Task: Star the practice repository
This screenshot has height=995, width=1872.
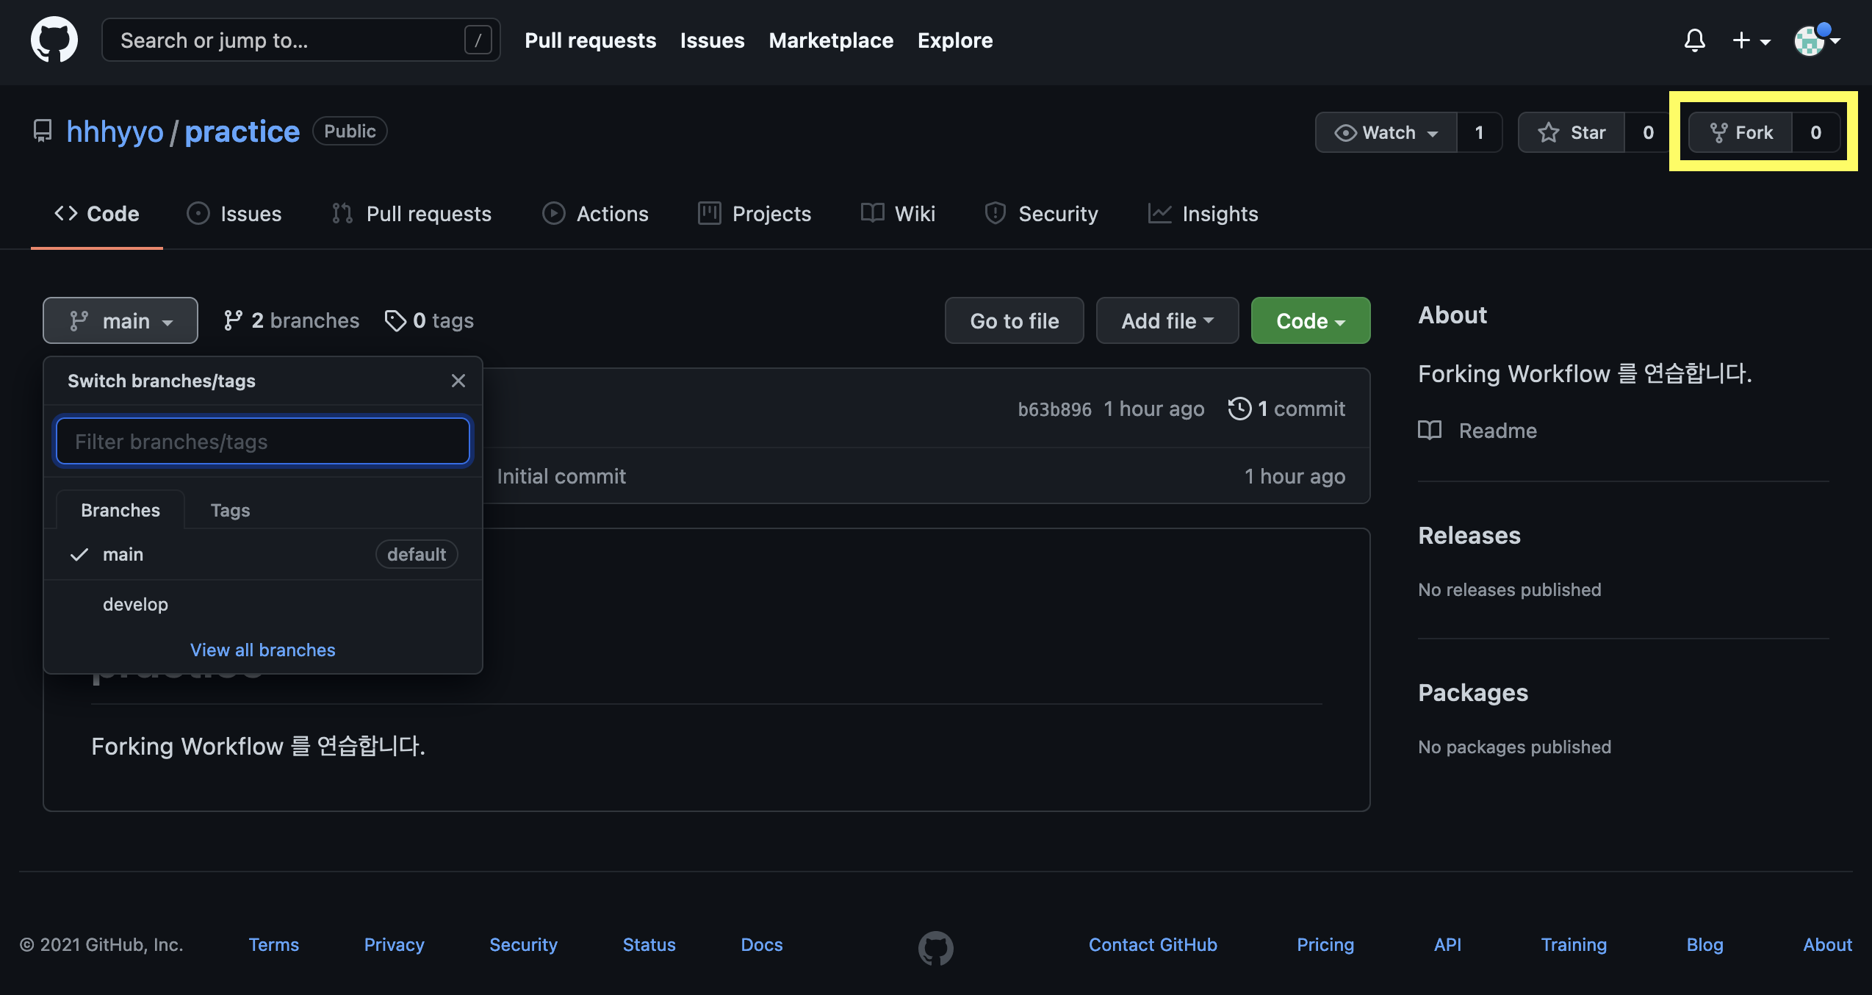Action: point(1572,132)
